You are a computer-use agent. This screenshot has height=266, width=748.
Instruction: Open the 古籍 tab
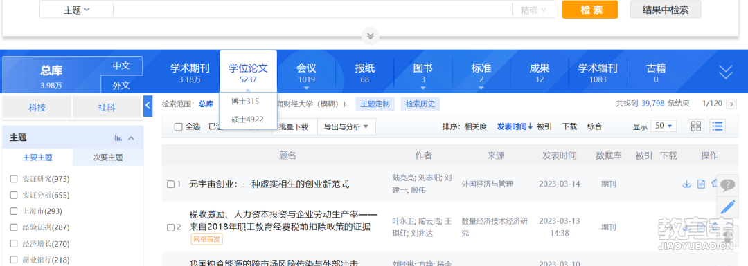pyautogui.click(x=656, y=73)
